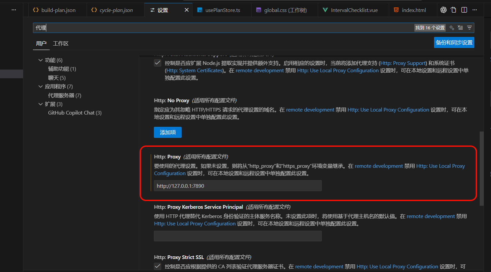Close the 设置 tab with its X
Viewport: 491px width, 272px height.
click(x=187, y=10)
